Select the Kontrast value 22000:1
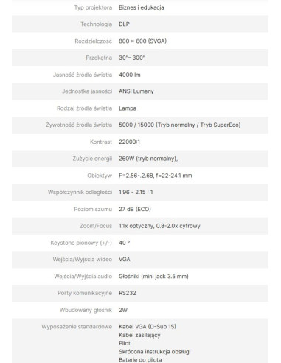 pos(129,142)
